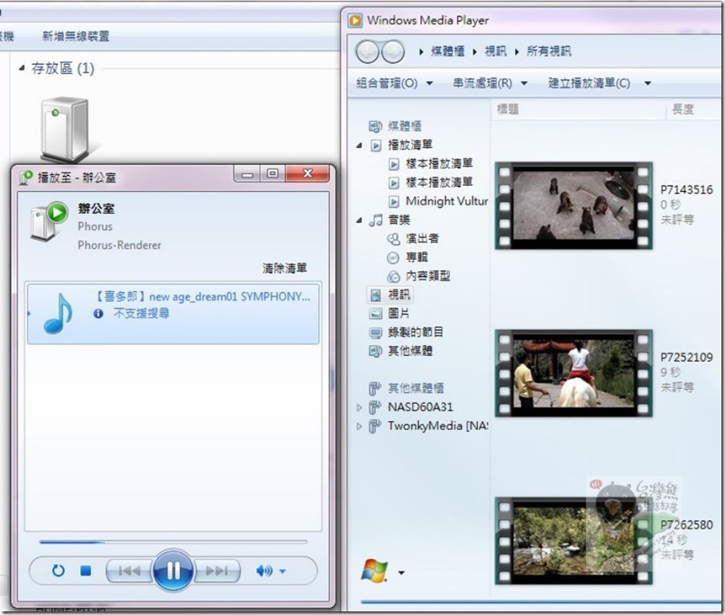Collapse the 播放清單 tree node
The image size is (725, 615).
pyautogui.click(x=359, y=146)
